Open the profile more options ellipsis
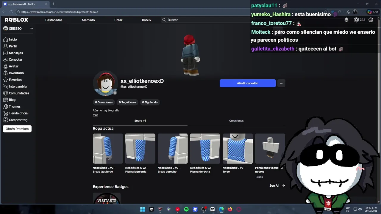Image resolution: width=381 pixels, height=214 pixels. (281, 83)
